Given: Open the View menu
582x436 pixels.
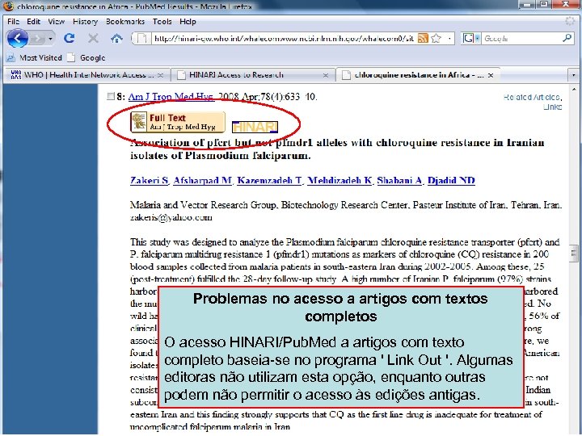Looking at the screenshot, I should tap(56, 22).
